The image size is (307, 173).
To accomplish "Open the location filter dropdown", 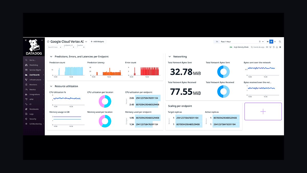I will (81, 47).
